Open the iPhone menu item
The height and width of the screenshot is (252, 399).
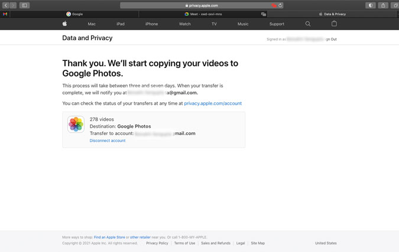click(x=151, y=24)
